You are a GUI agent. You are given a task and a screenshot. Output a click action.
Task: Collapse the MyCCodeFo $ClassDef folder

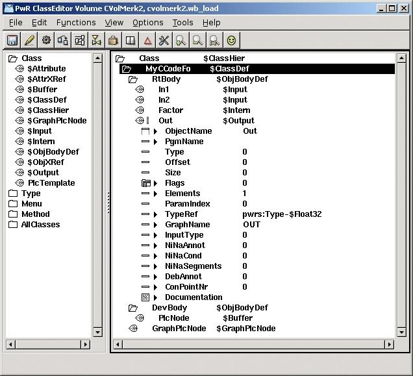[x=127, y=69]
